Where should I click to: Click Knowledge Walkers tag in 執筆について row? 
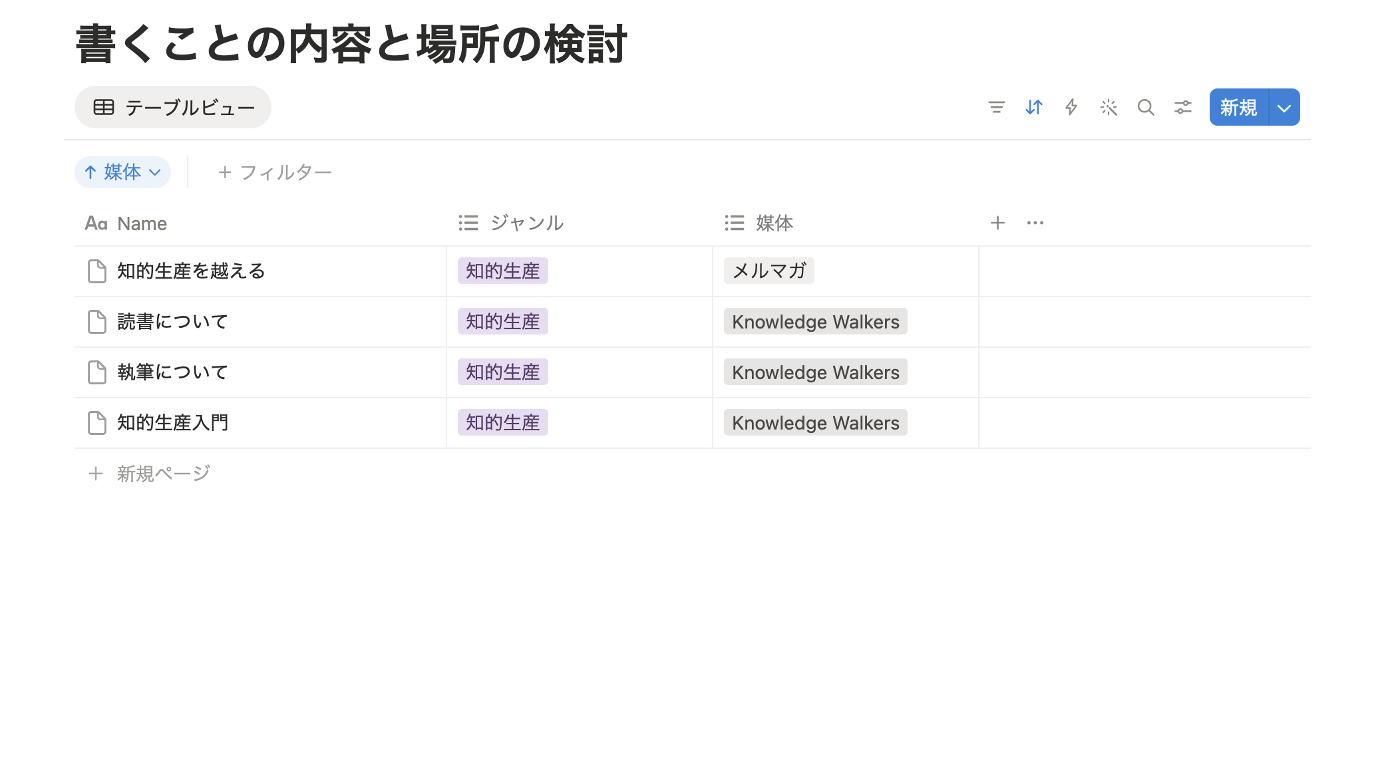click(816, 372)
